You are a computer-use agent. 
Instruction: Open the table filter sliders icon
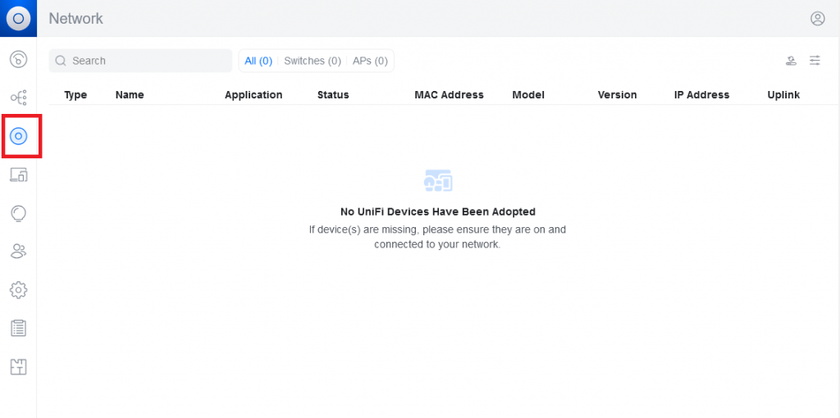[815, 61]
